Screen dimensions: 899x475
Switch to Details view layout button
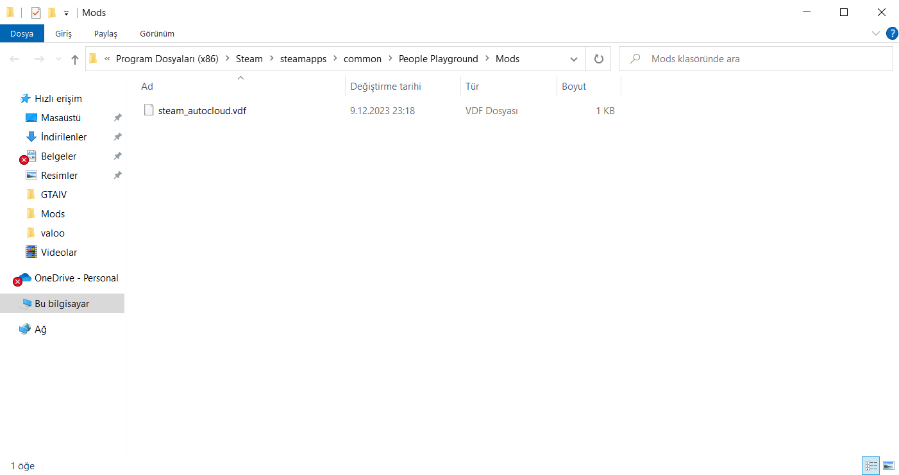(x=871, y=466)
